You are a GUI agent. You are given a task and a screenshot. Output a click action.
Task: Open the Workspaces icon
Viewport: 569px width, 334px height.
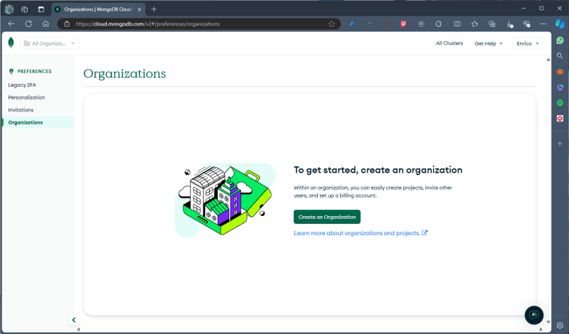pyautogui.click(x=24, y=9)
